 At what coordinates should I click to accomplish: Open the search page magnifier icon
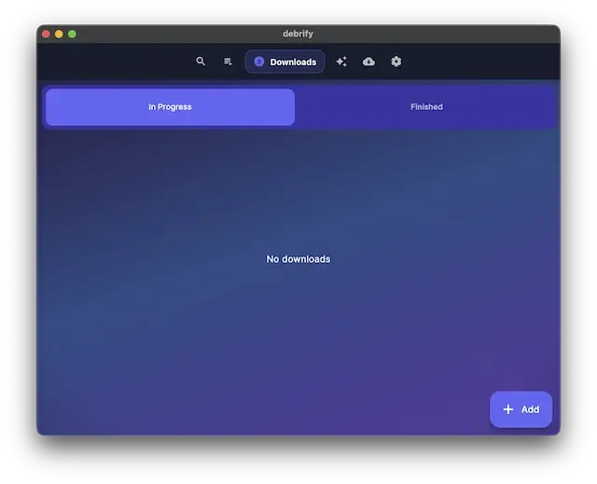click(x=201, y=62)
